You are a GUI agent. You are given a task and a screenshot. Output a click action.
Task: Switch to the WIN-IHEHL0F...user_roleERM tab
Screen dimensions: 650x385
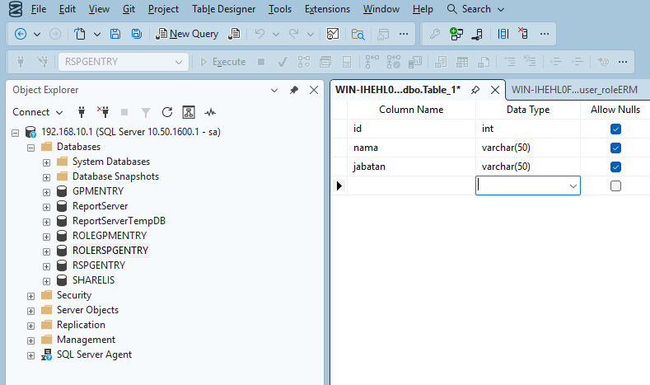[574, 90]
